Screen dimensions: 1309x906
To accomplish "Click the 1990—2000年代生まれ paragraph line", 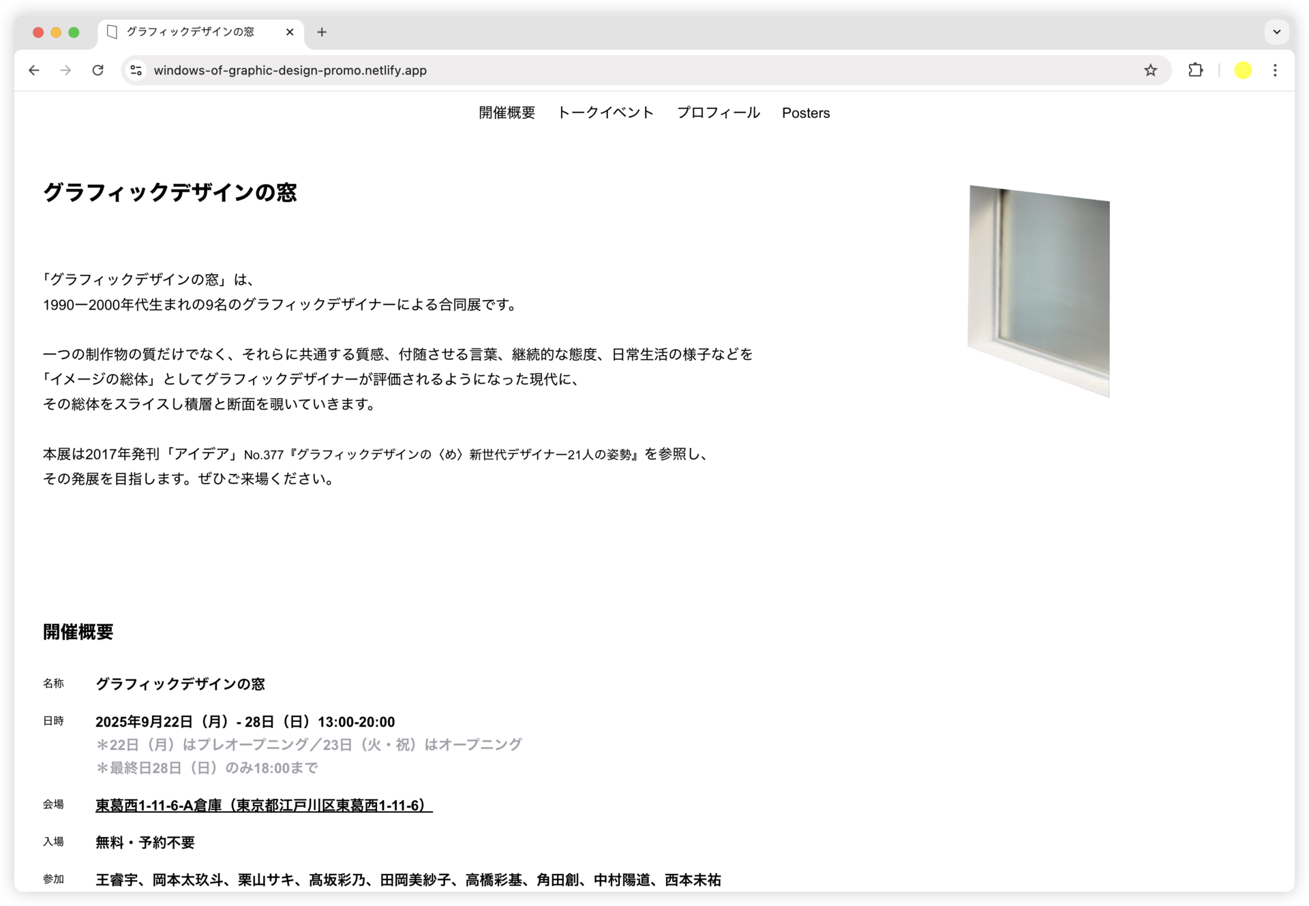I will [x=281, y=305].
